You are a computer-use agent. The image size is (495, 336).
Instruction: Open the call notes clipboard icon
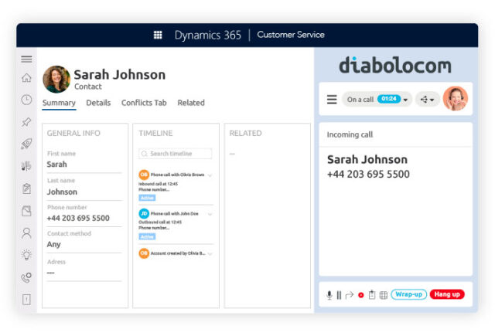[x=372, y=295]
